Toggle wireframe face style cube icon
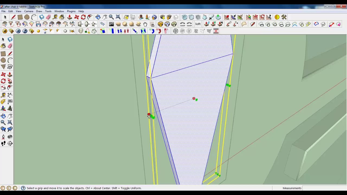Viewport: 347px width, 195px height. point(191,17)
